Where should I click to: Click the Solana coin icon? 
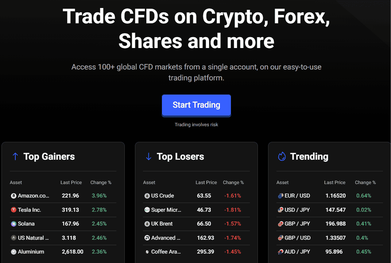(13, 224)
